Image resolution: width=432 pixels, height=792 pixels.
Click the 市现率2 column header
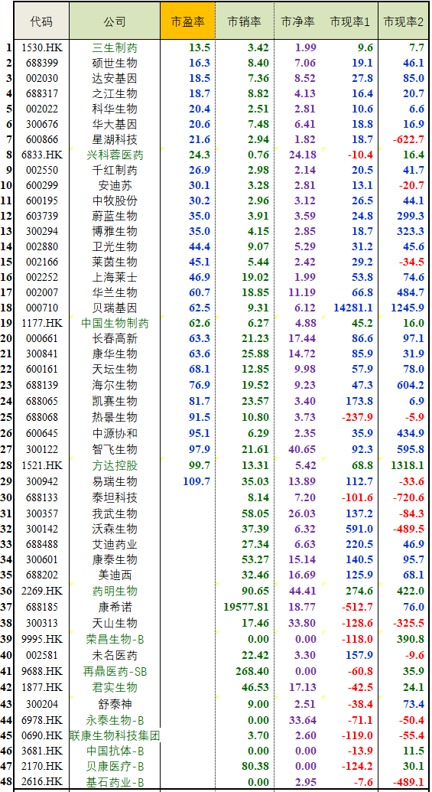pyautogui.click(x=404, y=21)
